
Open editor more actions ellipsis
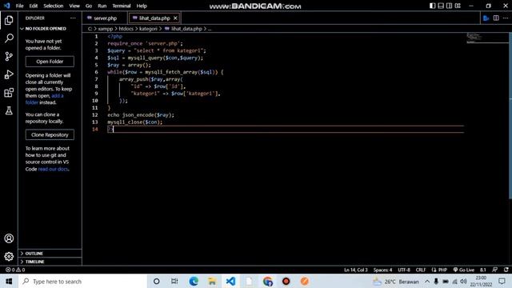(506, 18)
